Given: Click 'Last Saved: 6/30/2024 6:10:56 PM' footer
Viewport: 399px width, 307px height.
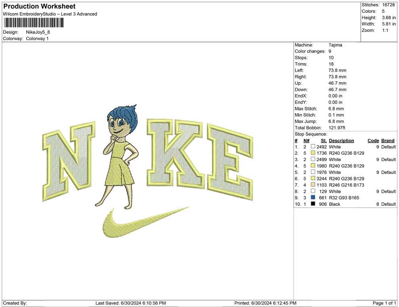Looking at the screenshot, I should (x=131, y=303).
